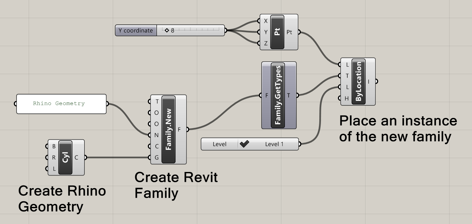Click the C output of Cyl
The width and height of the screenshot is (472, 224).
(77, 157)
